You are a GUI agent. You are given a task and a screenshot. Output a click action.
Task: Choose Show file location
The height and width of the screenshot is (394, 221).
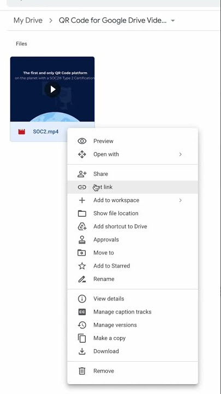click(x=133, y=213)
